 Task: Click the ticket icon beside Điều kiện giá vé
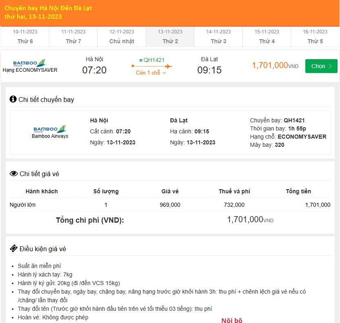point(13,248)
